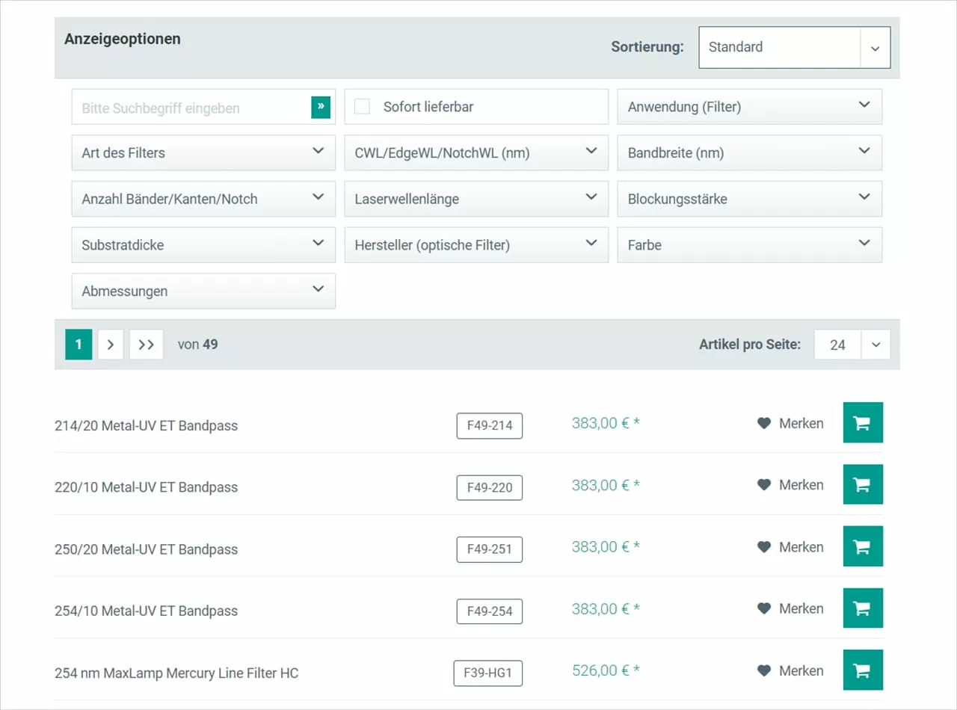
Task: Mark F49-254 as favorite via heart toggle
Action: tap(764, 608)
